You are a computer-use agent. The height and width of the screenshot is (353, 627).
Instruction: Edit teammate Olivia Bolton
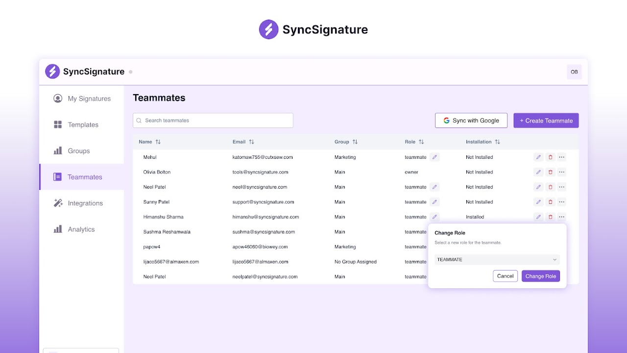tap(538, 172)
